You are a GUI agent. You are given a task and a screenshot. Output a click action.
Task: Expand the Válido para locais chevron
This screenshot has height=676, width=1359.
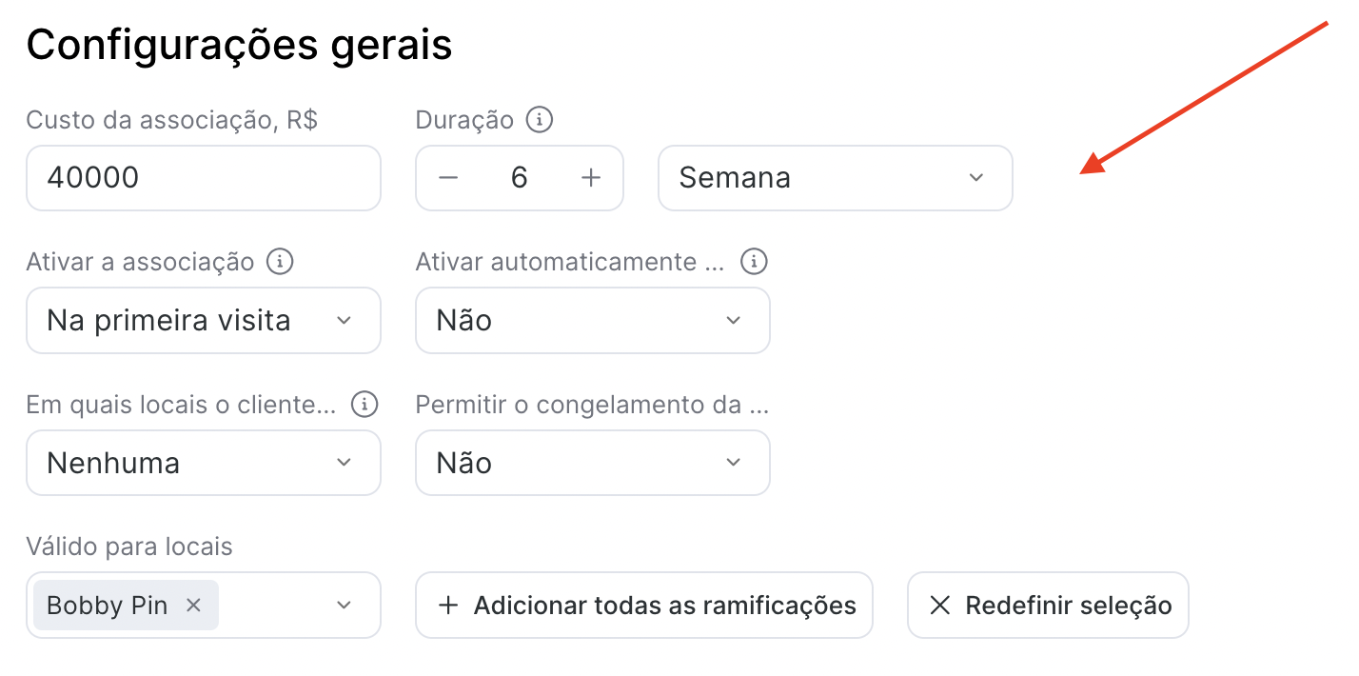[345, 606]
